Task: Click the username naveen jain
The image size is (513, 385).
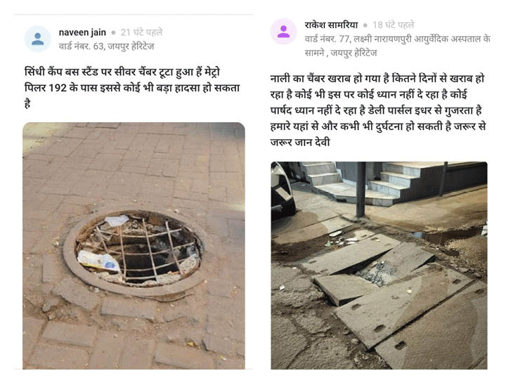Action: click(82, 32)
